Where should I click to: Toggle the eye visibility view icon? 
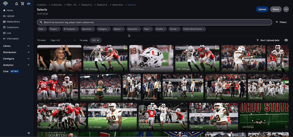tap(286, 40)
